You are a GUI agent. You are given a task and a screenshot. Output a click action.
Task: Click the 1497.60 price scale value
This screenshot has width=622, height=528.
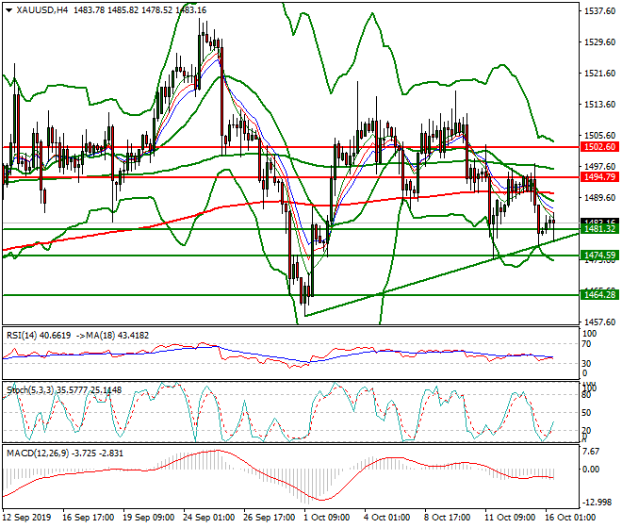click(x=599, y=166)
